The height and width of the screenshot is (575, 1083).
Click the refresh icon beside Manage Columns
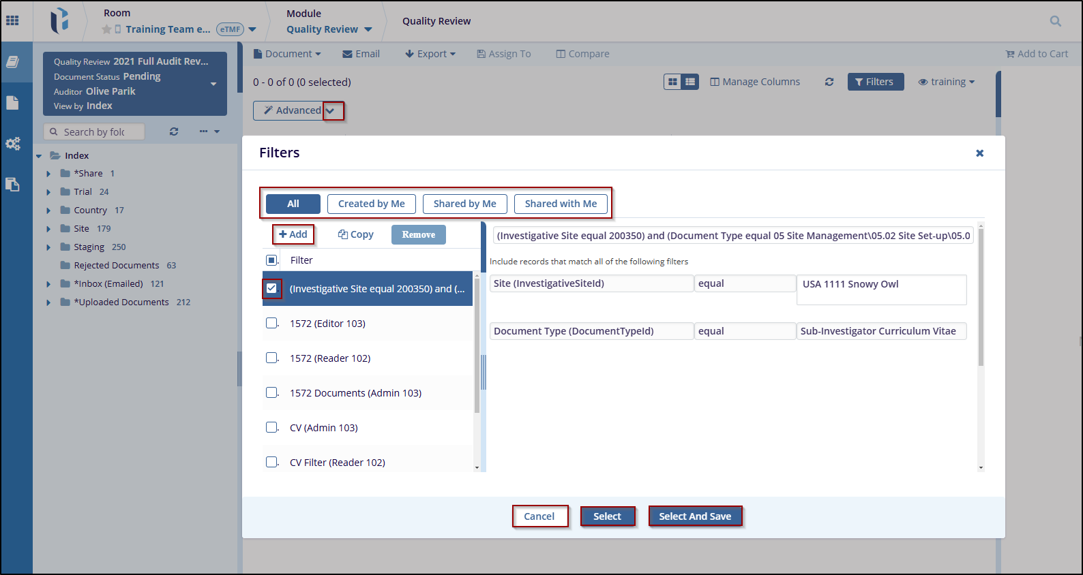coord(829,82)
